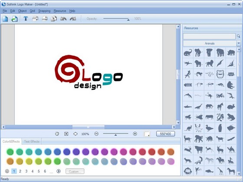The height and width of the screenshot is (182, 243).
Task: Click the 550*400 canvas size button
Action: point(165,134)
